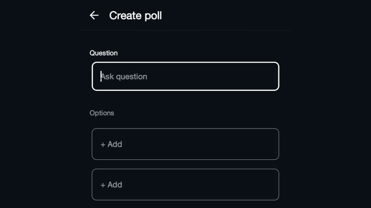This screenshot has height=208, width=371.
Task: Click the first Add option field
Action: click(185, 144)
